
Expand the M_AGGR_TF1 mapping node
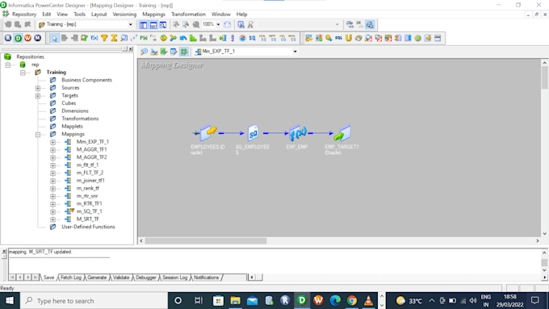(52, 150)
